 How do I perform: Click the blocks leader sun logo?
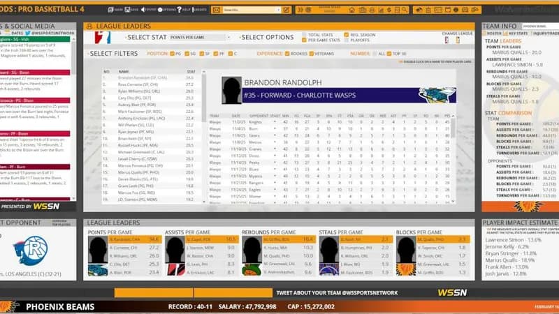[x=406, y=269]
